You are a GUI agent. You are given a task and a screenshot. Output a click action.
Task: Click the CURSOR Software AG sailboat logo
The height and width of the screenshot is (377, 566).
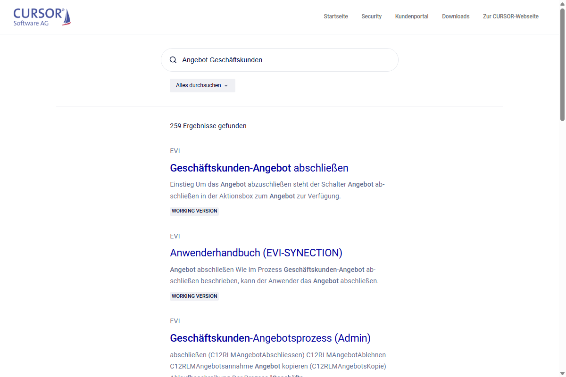(x=42, y=16)
